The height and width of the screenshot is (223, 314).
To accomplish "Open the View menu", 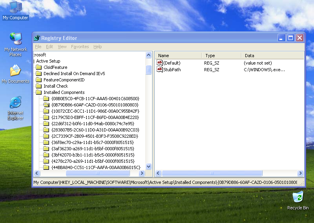I will coord(62,47).
